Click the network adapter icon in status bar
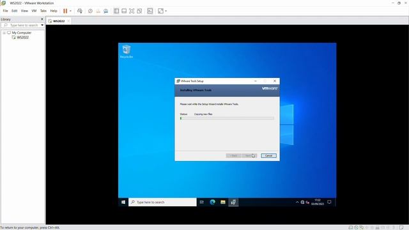The height and width of the screenshot is (230, 409). point(361,227)
